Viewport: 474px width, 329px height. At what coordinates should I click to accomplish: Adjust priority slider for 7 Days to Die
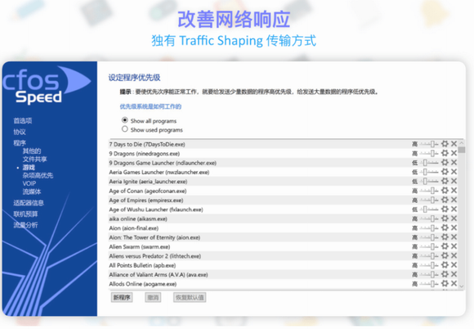tap(429, 144)
